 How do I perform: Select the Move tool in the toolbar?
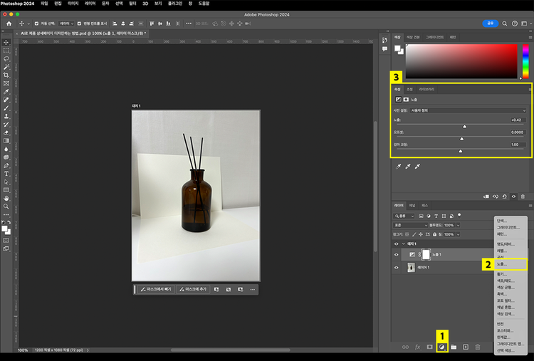tap(6, 43)
